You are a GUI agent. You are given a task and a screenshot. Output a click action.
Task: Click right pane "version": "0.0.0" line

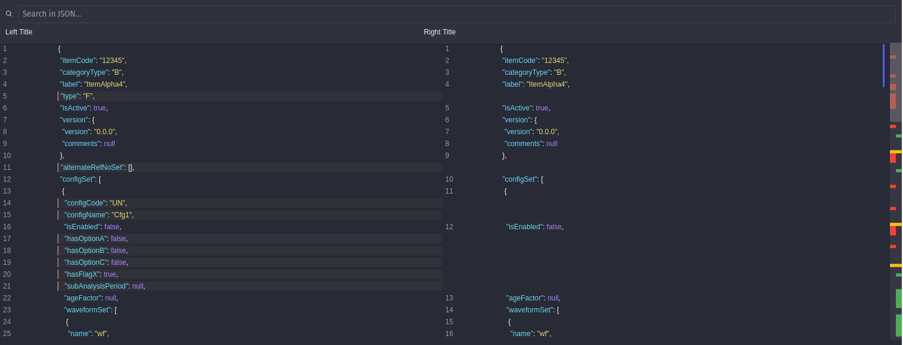point(532,132)
